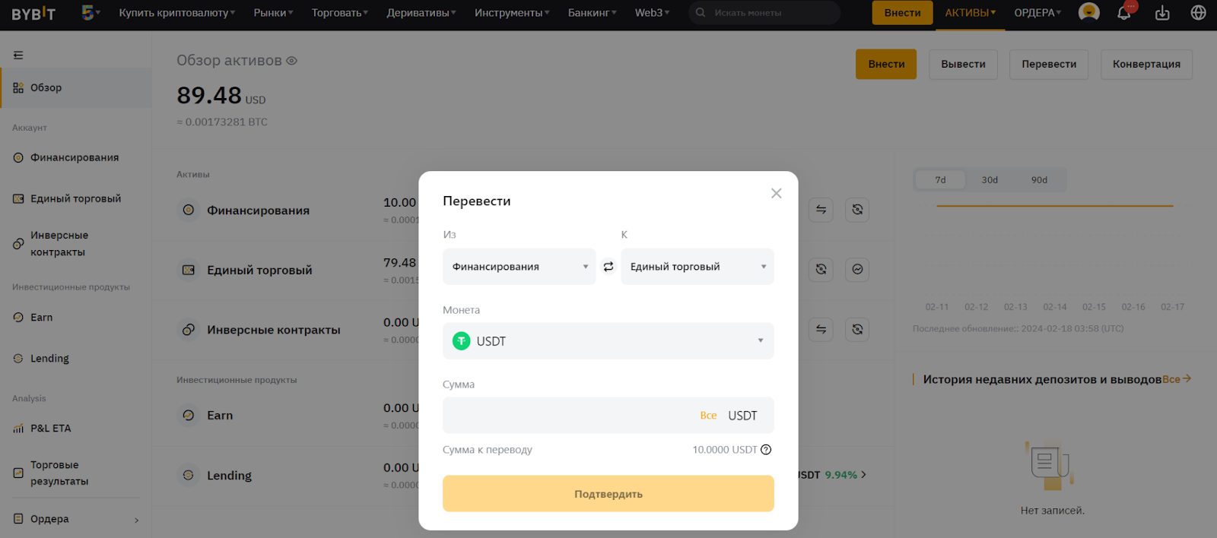Collapse the sidebar menu icon

18,55
